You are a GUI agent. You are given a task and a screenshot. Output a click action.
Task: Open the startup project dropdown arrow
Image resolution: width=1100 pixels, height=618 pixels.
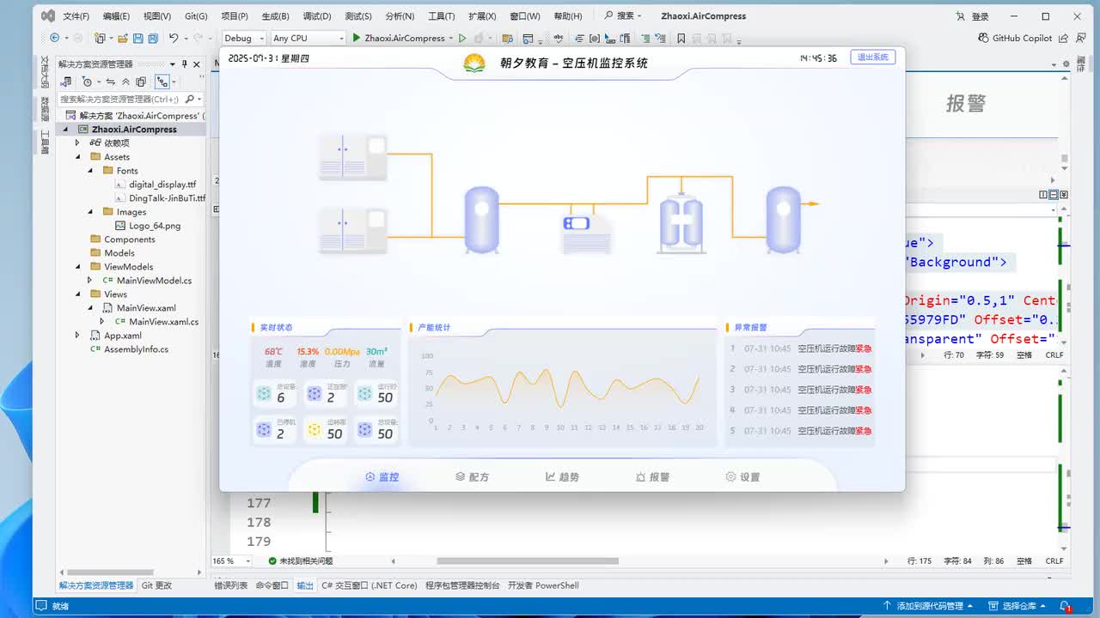[x=450, y=38]
